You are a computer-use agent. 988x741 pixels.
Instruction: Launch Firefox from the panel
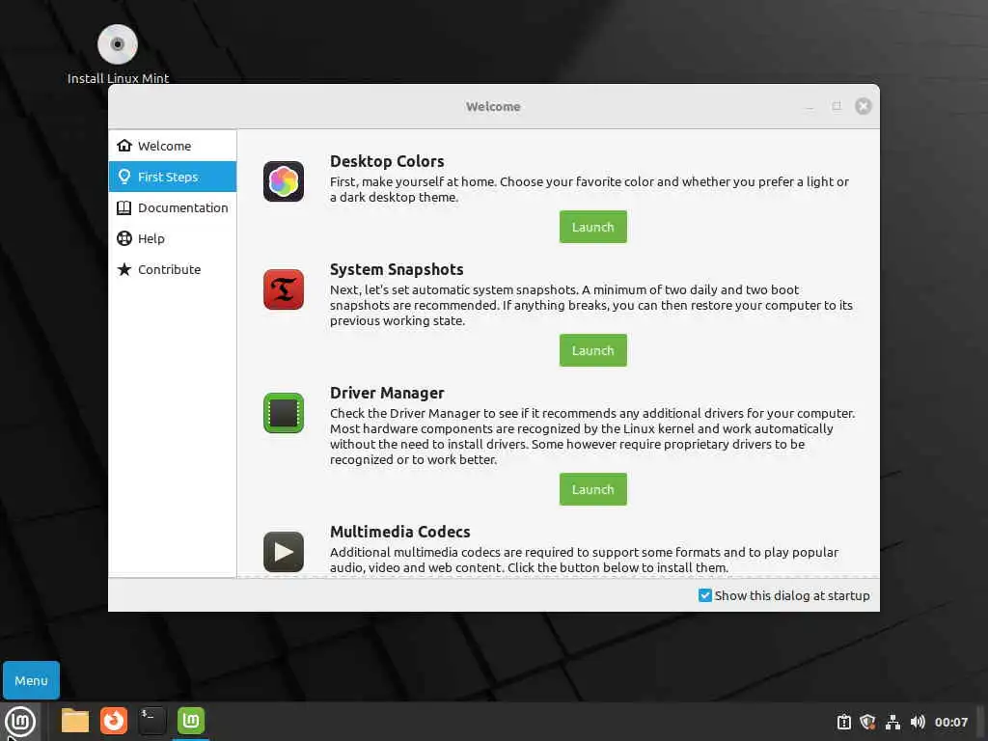[114, 721]
